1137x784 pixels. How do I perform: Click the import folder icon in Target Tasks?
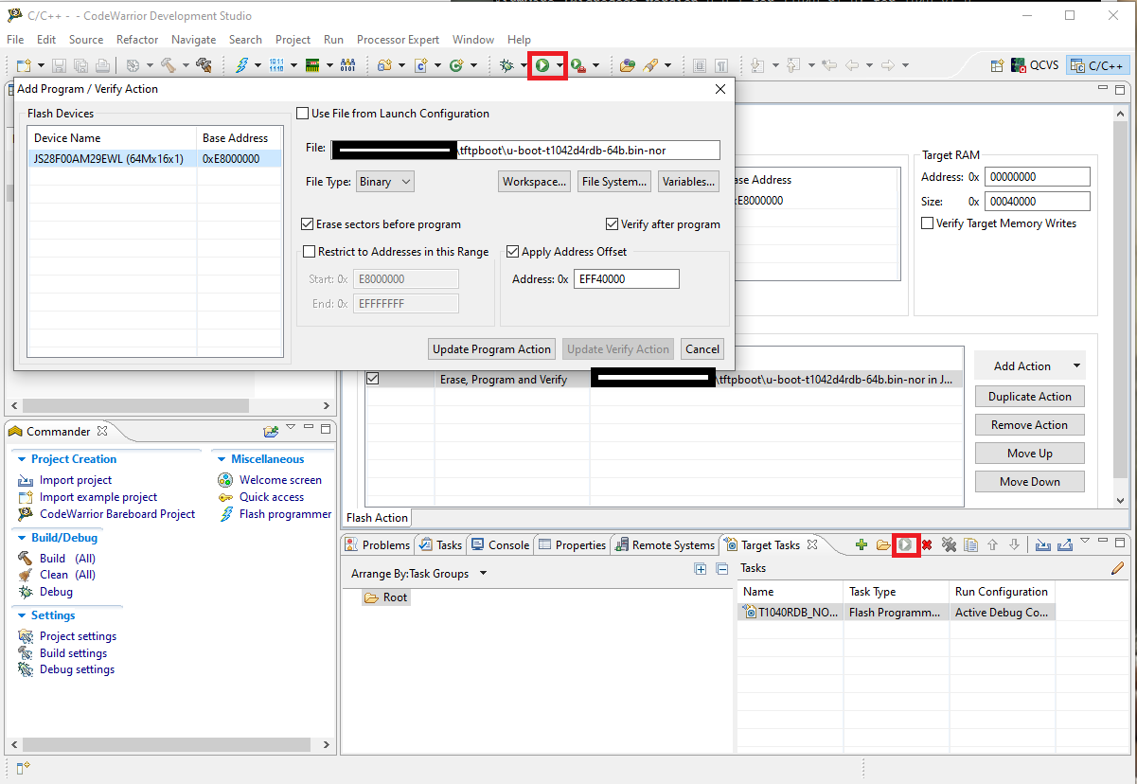click(x=883, y=544)
